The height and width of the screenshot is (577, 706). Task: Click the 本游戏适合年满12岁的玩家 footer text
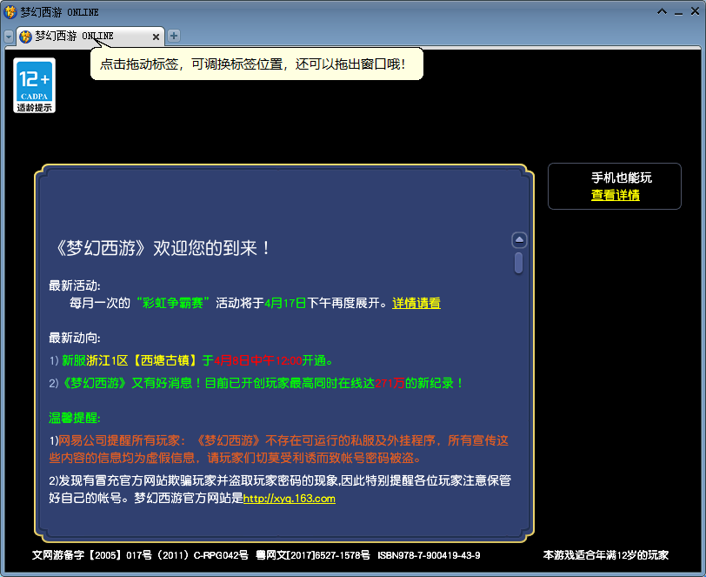(606, 555)
